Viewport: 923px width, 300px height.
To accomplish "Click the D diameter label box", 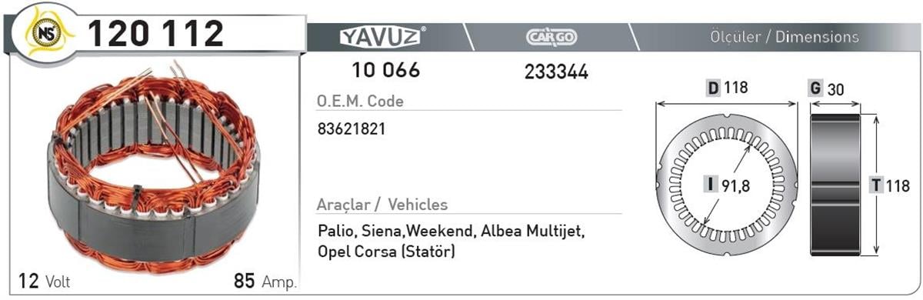I will [x=713, y=88].
